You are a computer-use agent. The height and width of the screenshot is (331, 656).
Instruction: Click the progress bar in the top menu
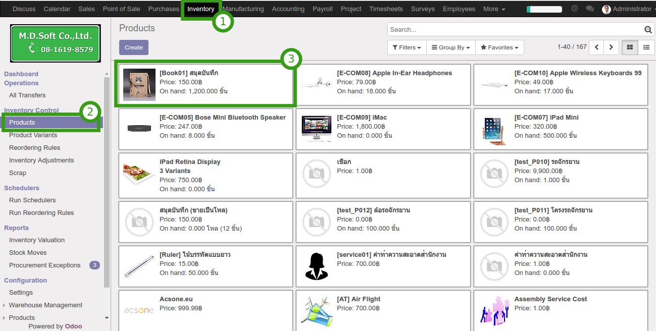(x=544, y=9)
